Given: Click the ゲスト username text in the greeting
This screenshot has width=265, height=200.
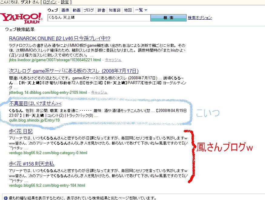Looking at the screenshot, I should (26, 2).
